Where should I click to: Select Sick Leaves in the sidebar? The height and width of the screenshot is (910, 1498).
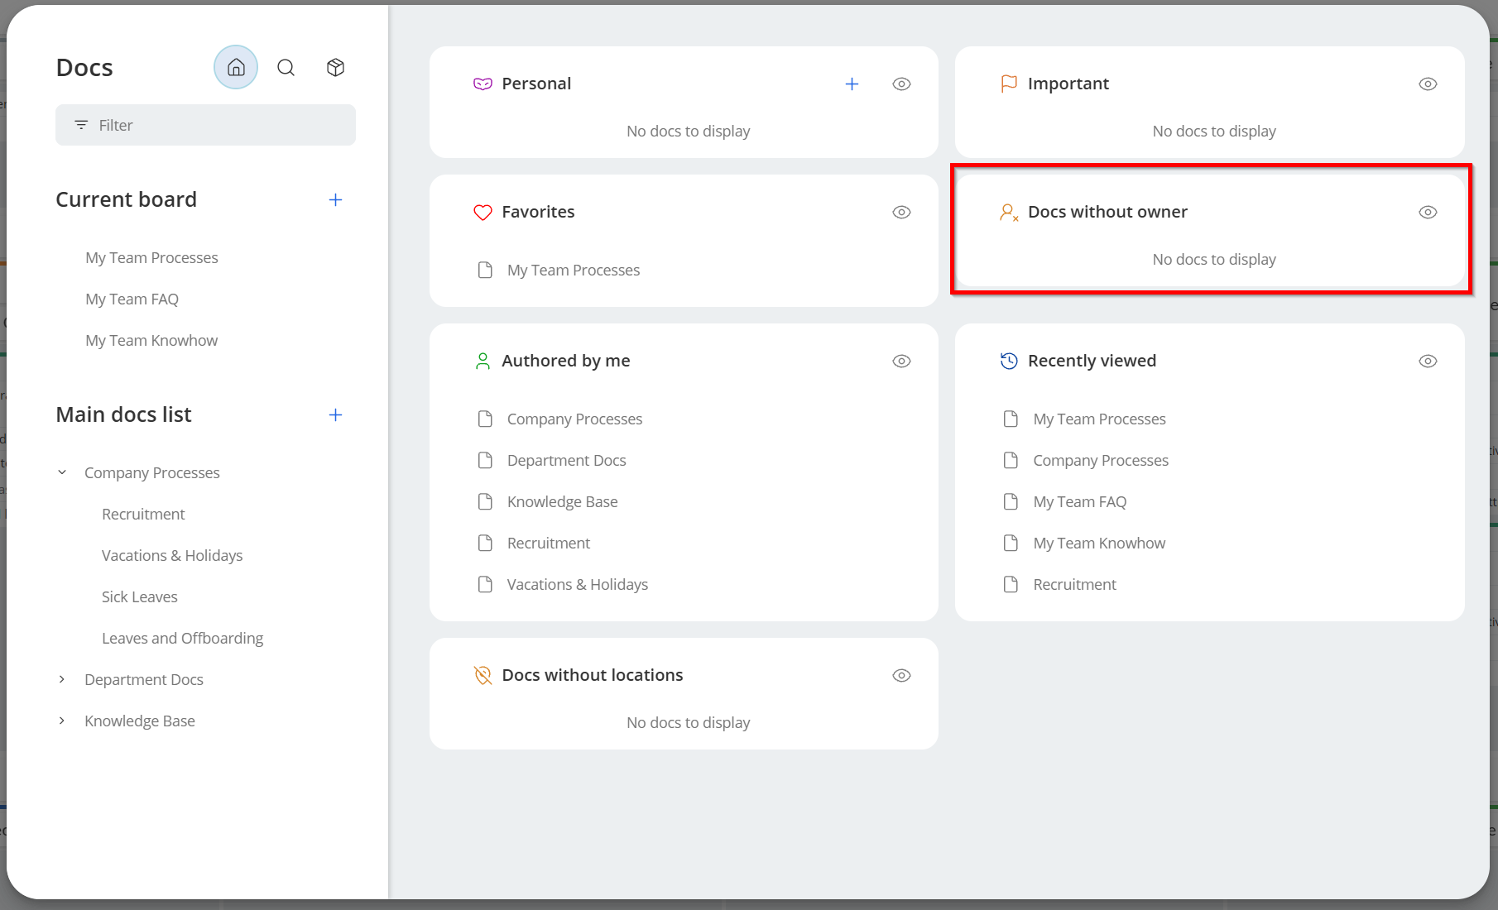(x=139, y=597)
